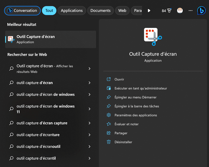Expand arrow for 'outil capture d'écranture'
Screen dimensions: 209x167
click(x=89, y=135)
